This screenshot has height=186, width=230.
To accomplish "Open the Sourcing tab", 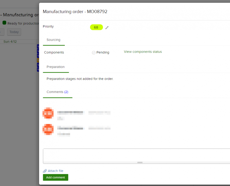I will tap(54, 40).
